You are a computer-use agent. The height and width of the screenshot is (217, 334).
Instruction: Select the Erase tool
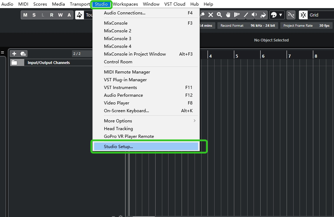pyautogui.click(x=203, y=15)
